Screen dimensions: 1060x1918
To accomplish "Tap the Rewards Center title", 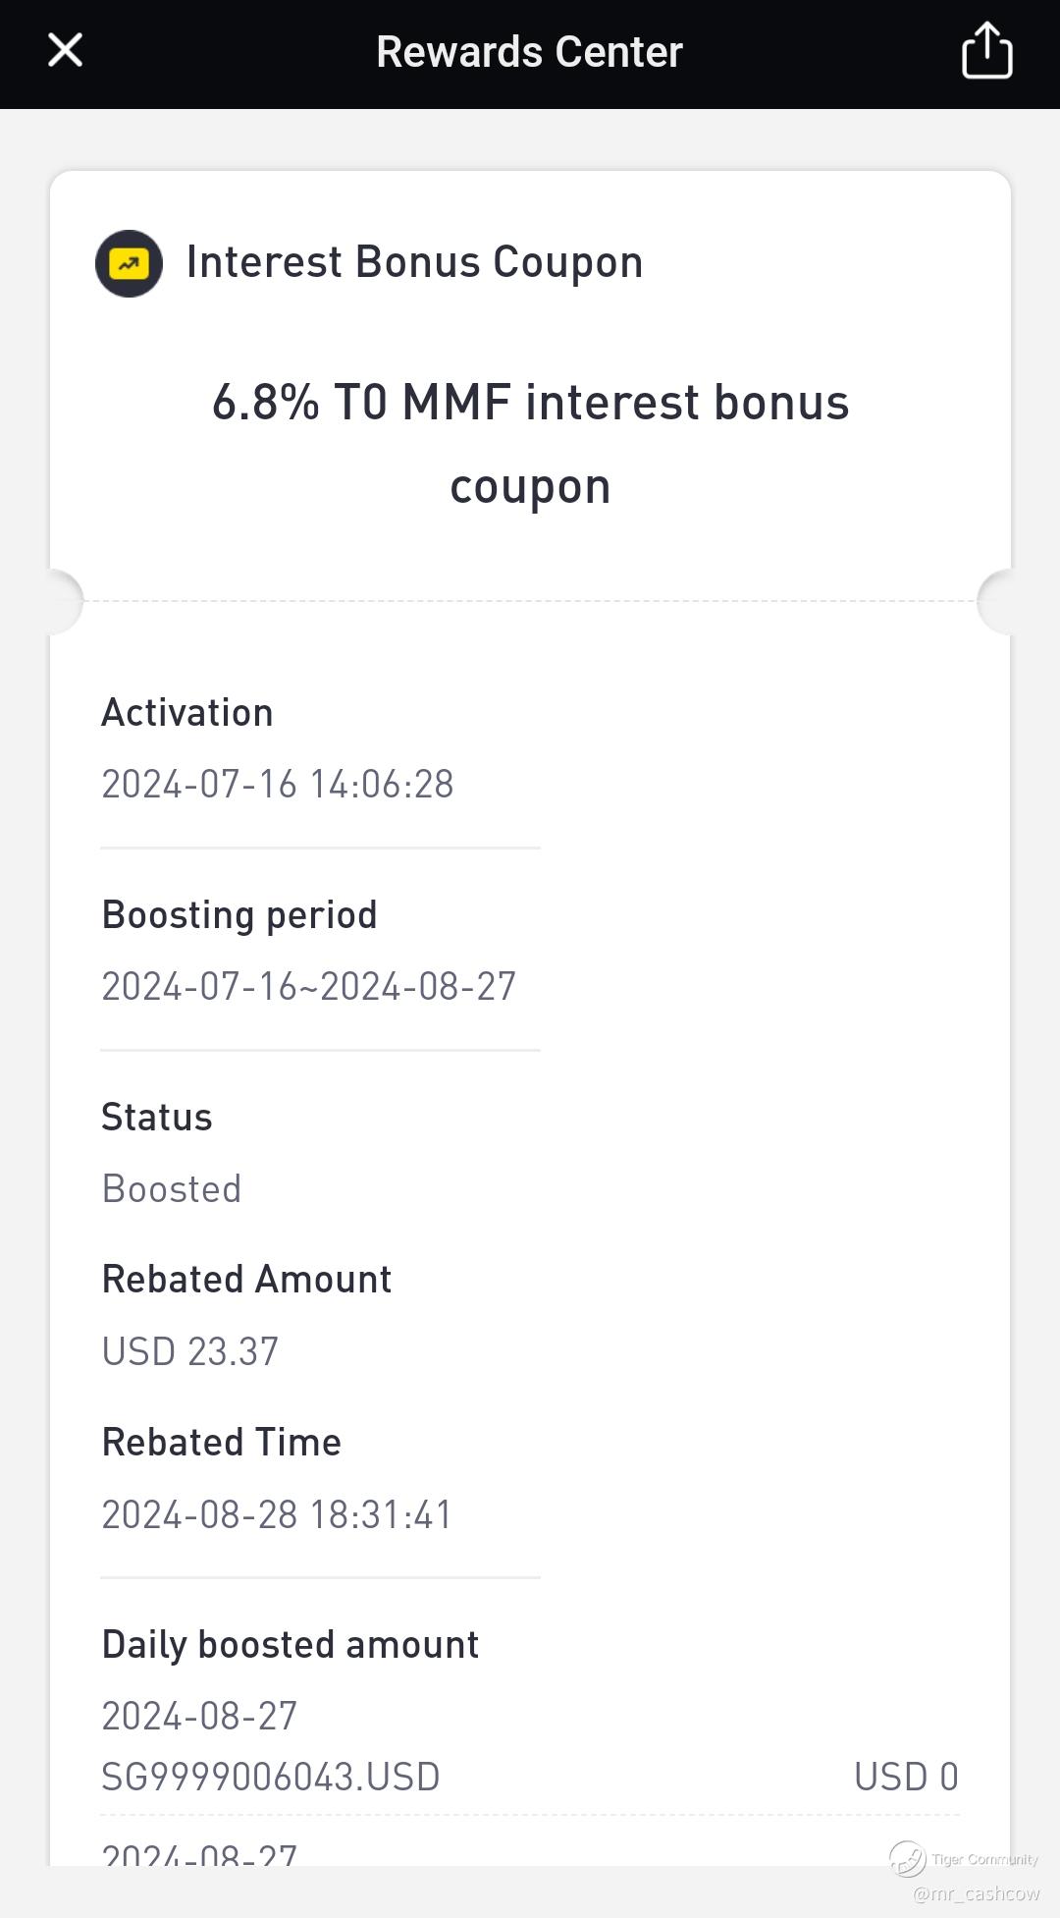I will (x=529, y=52).
